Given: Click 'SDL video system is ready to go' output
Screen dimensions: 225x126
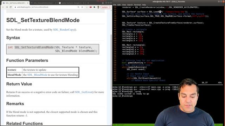Looking at the screenshot, I should [131, 94].
